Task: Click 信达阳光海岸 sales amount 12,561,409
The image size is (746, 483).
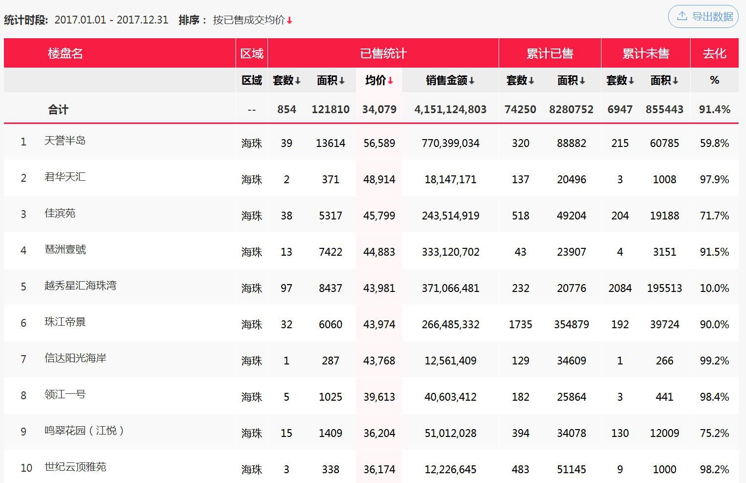Action: 450,361
